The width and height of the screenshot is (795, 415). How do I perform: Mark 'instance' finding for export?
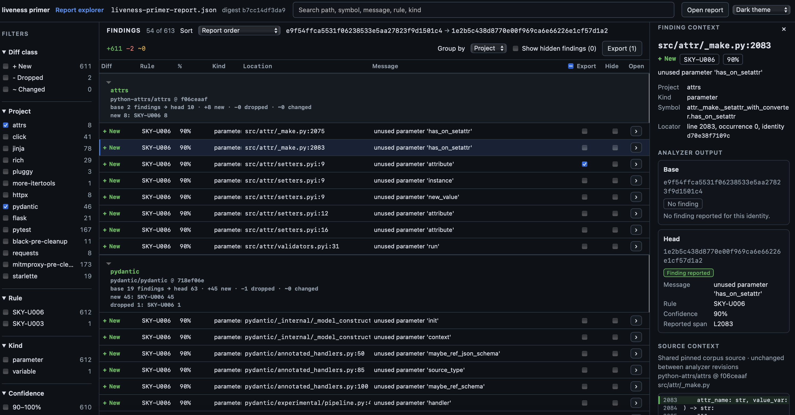point(584,180)
